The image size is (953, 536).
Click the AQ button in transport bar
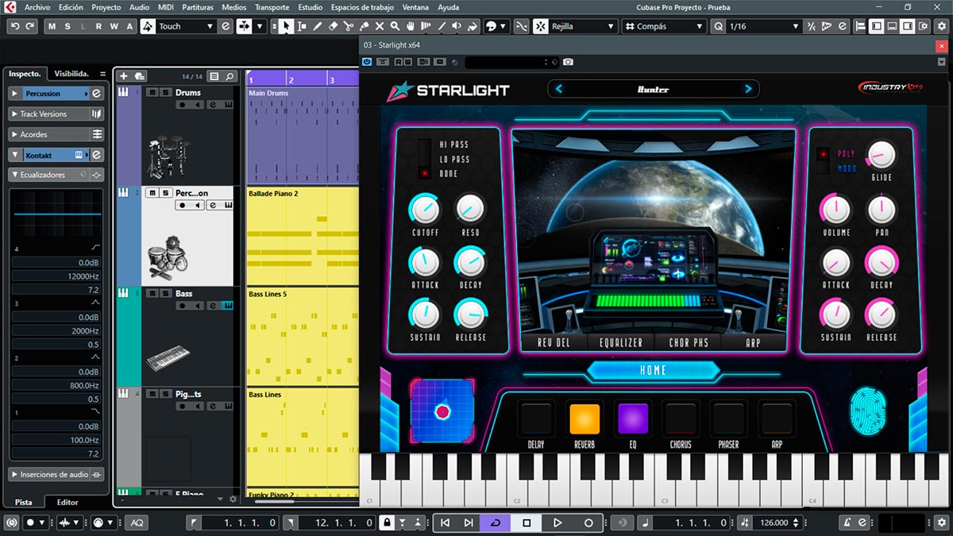coord(137,523)
